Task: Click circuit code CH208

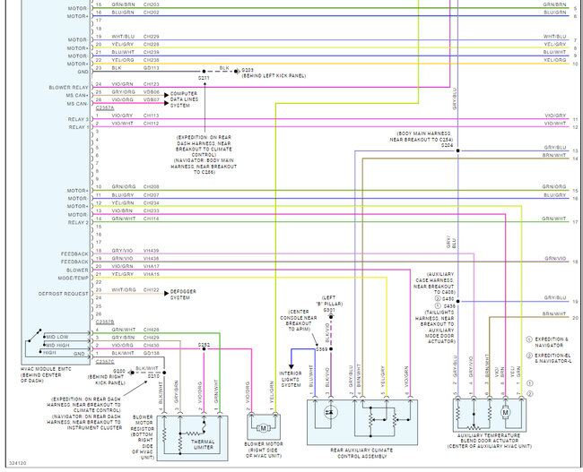Action: (x=152, y=187)
